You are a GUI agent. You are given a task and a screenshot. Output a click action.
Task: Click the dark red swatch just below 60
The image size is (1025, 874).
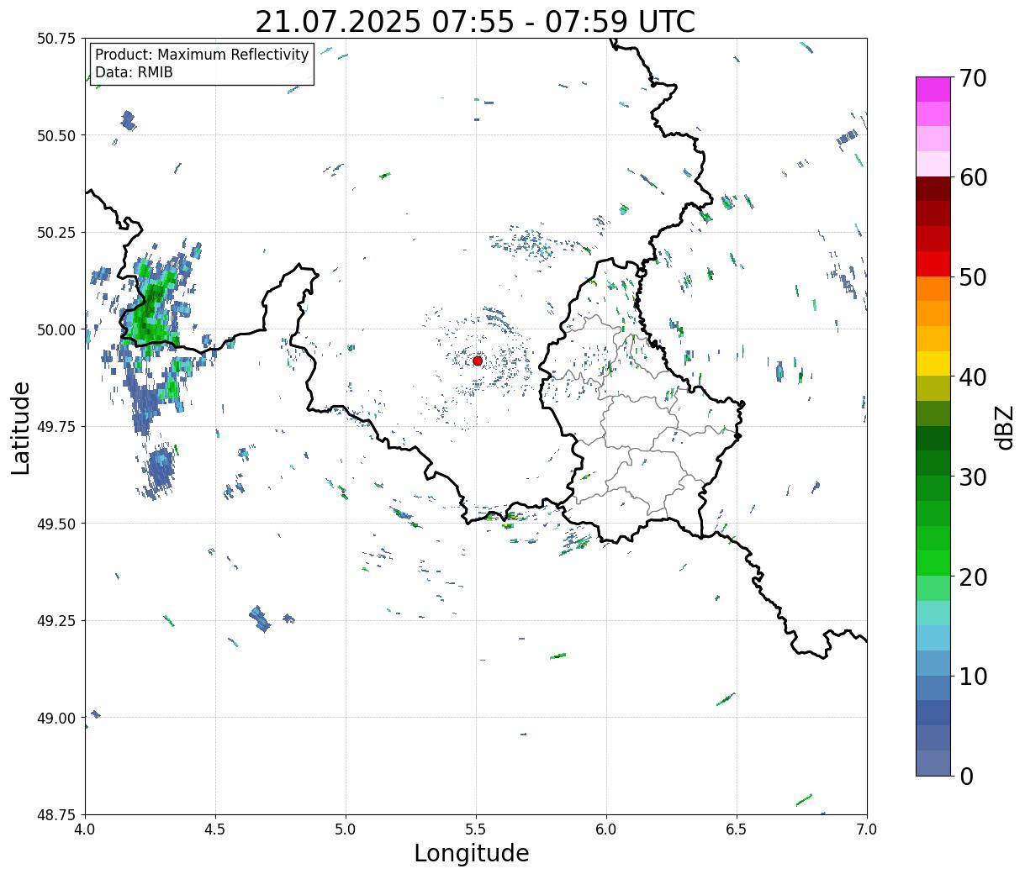[933, 189]
